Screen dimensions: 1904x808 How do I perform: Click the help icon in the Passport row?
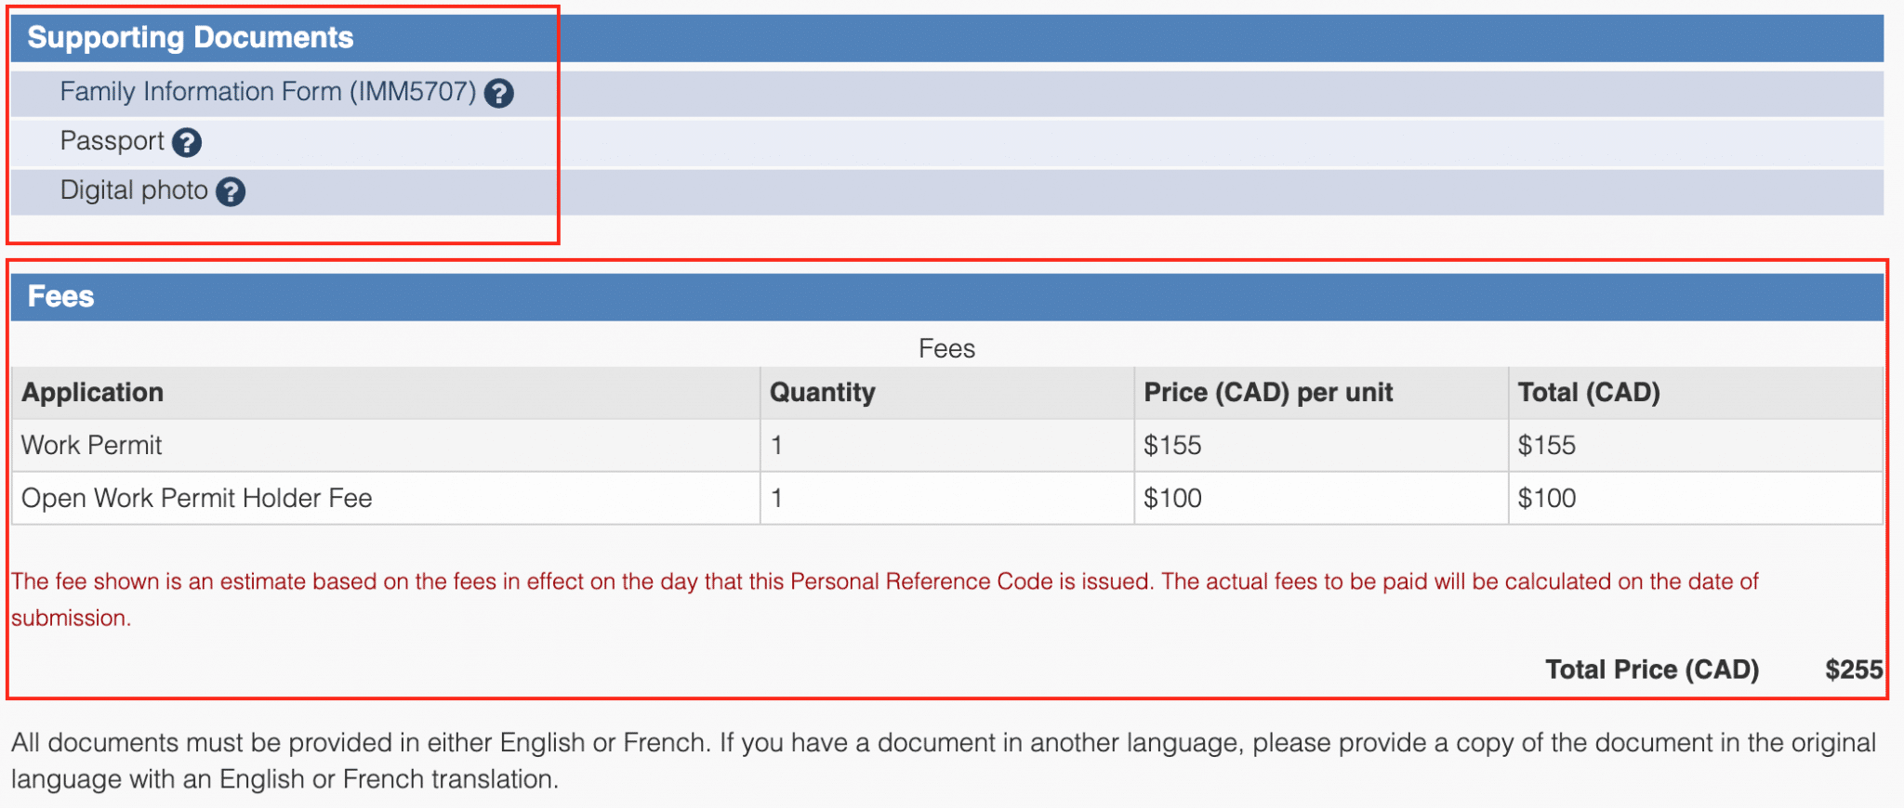tap(189, 142)
